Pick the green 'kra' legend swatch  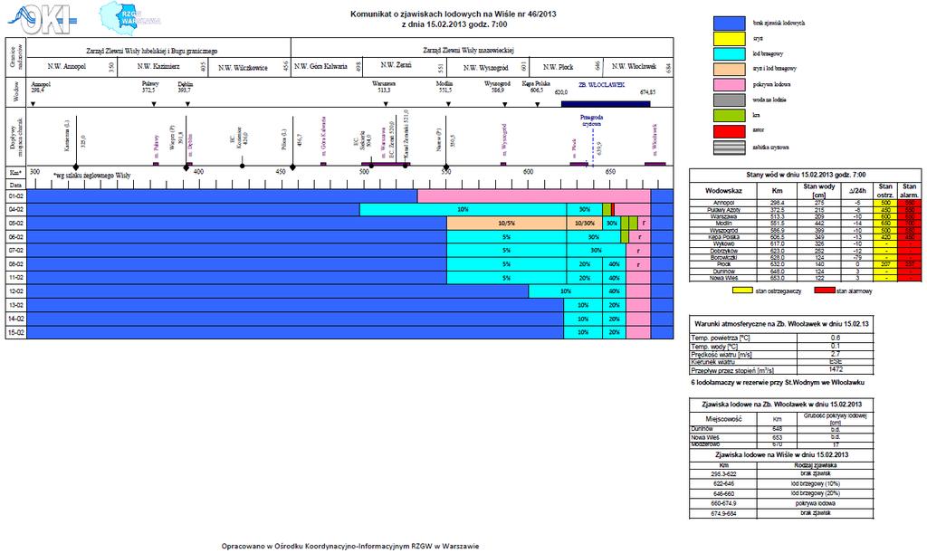tap(729, 115)
